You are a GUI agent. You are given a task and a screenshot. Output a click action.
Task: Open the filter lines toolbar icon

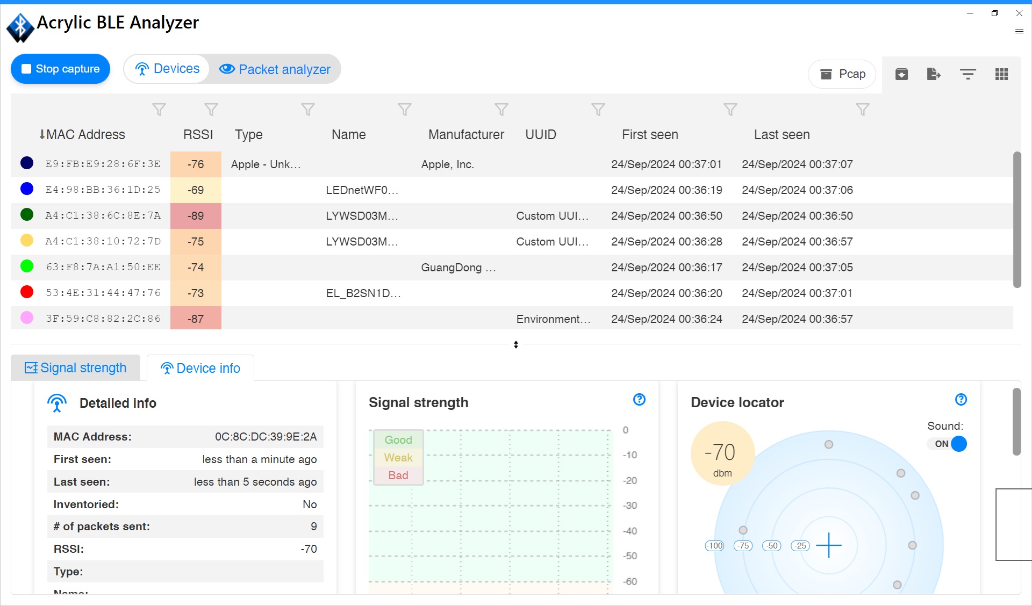coord(967,74)
